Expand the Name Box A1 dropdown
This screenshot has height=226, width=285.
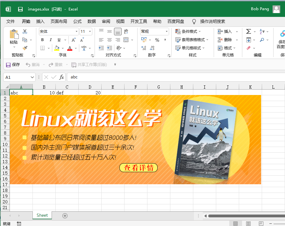coord(32,77)
